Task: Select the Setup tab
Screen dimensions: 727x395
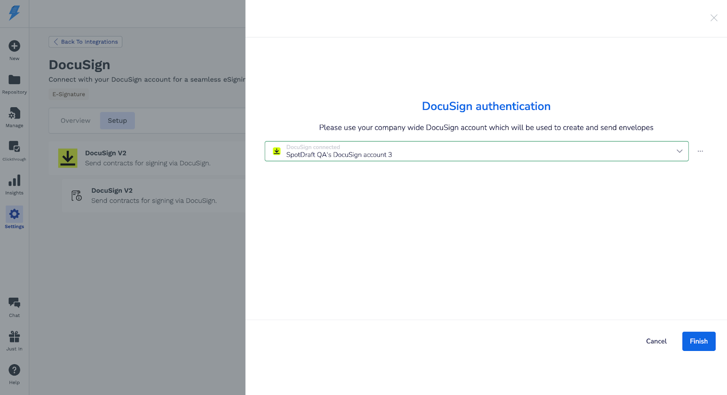Action: [117, 121]
